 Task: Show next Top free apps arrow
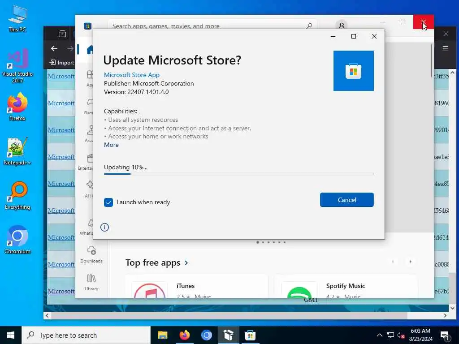pos(411,262)
